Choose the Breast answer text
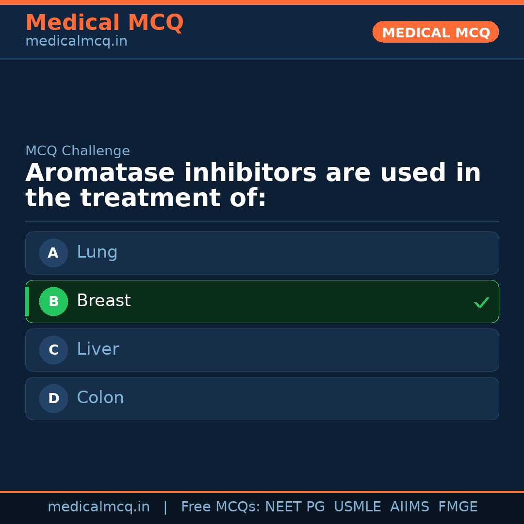This screenshot has width=524, height=524. tap(104, 301)
